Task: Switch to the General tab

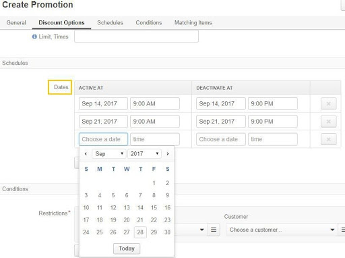Action: coord(16,23)
